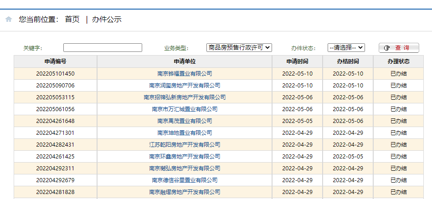Expand the 办件状态 dropdown
The height and width of the screenshot is (199, 432).
click(346, 47)
